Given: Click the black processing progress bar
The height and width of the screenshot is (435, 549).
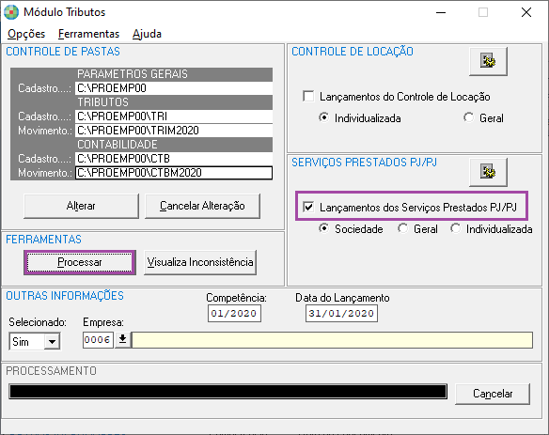Looking at the screenshot, I should pos(227,391).
